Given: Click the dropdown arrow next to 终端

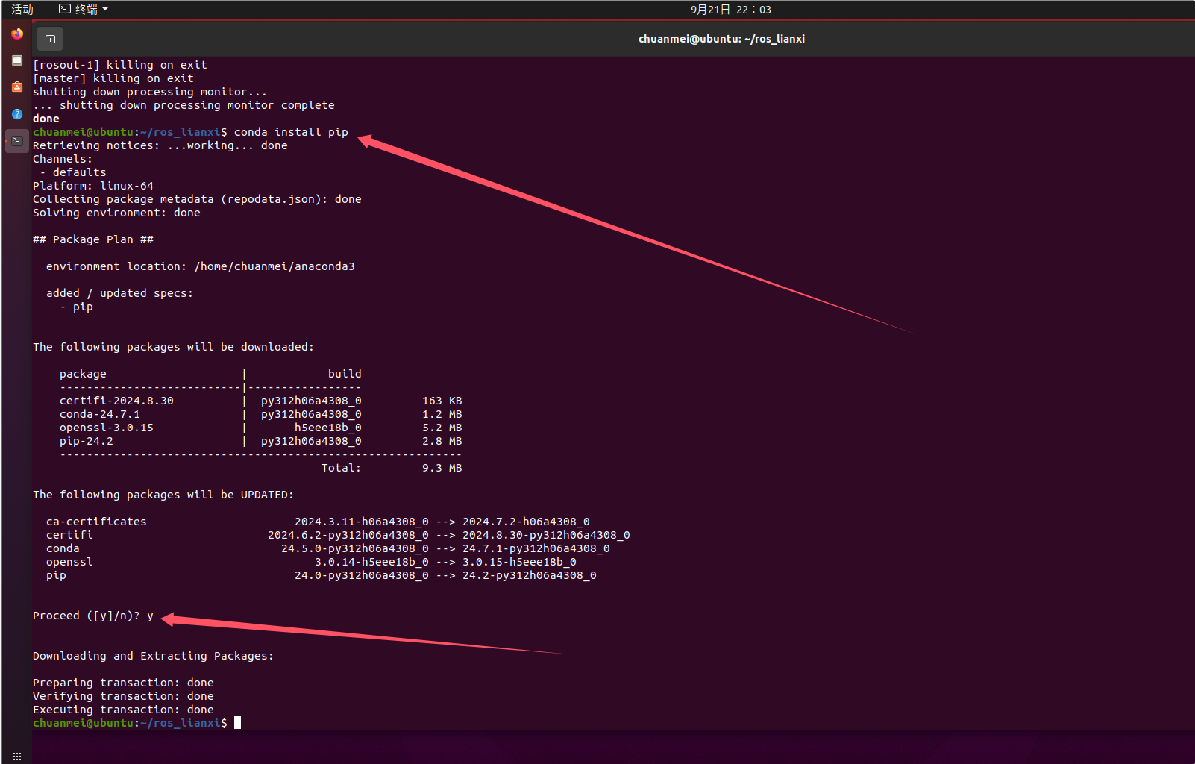Looking at the screenshot, I should click(x=105, y=9).
